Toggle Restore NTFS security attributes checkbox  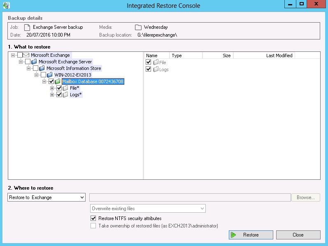pos(93,218)
